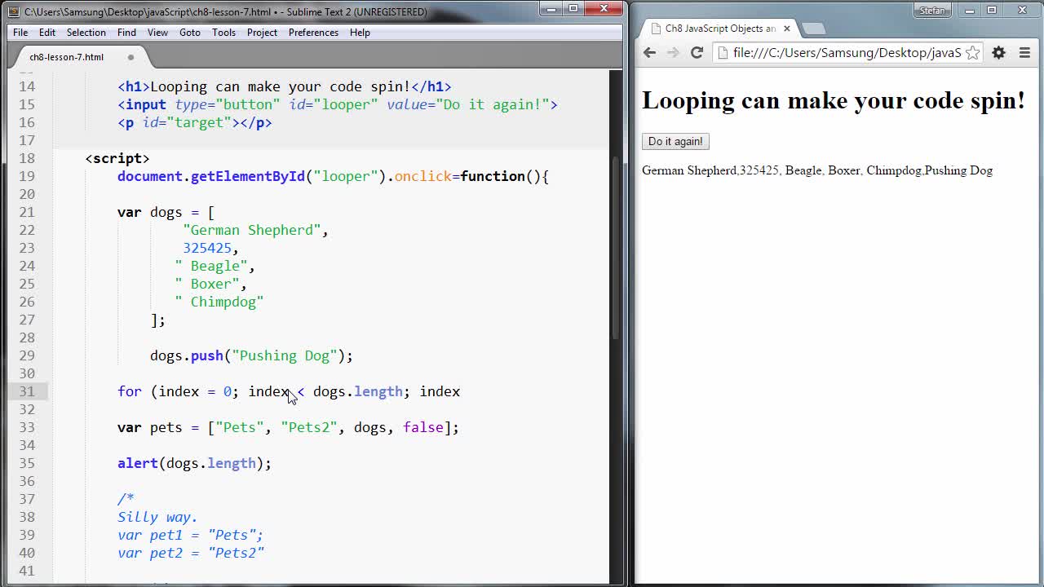This screenshot has height=587, width=1044.
Task: Click the "German Shepherd" string in code
Action: point(251,230)
